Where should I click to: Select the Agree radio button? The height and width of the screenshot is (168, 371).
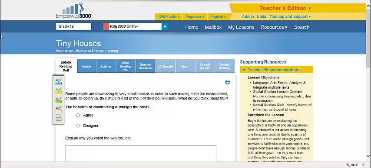[78, 115]
